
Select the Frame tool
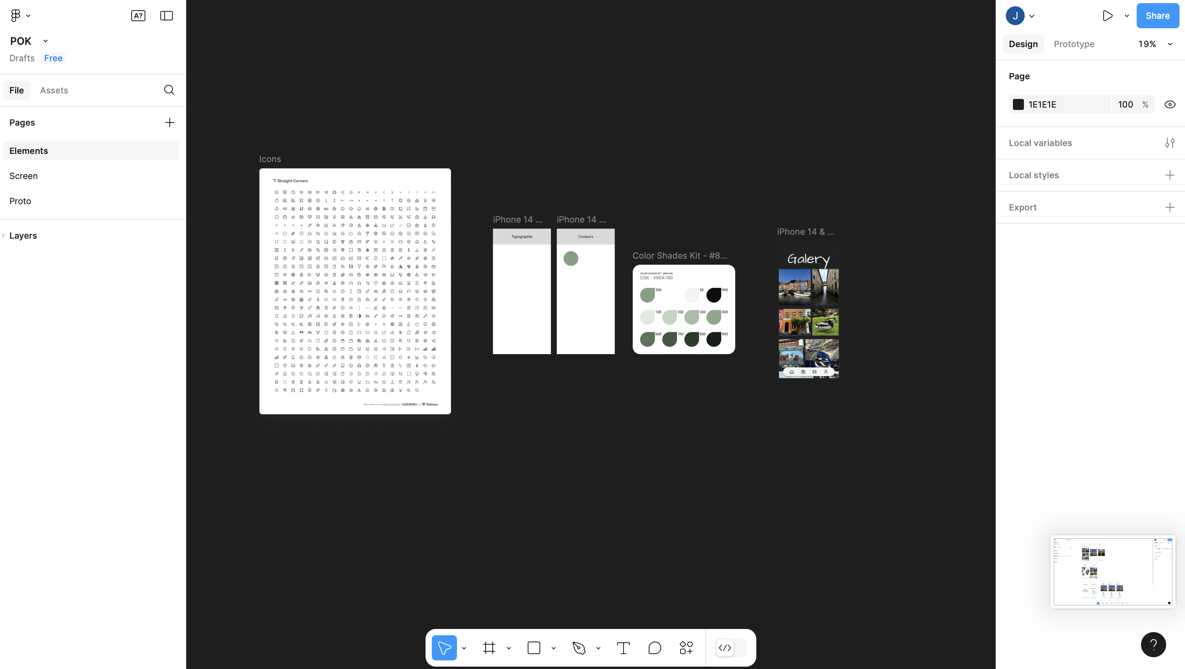(489, 648)
